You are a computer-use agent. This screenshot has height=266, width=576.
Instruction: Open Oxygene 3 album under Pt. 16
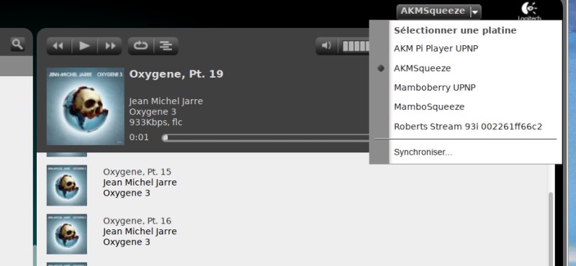click(127, 242)
